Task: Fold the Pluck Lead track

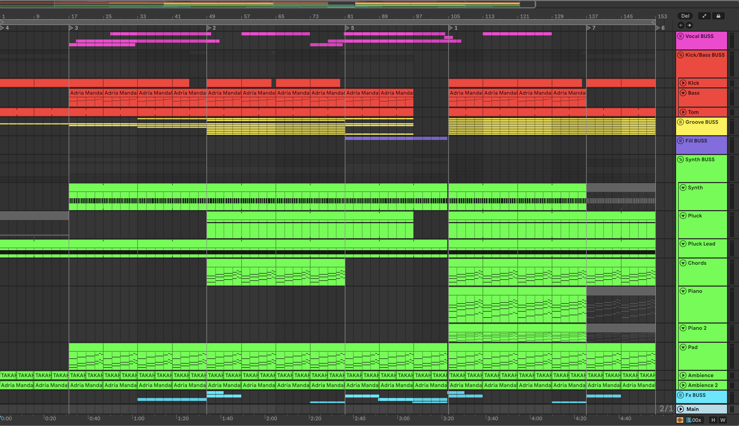Action: [683, 244]
